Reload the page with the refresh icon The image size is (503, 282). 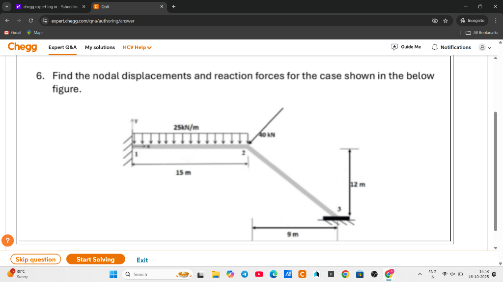pos(31,21)
